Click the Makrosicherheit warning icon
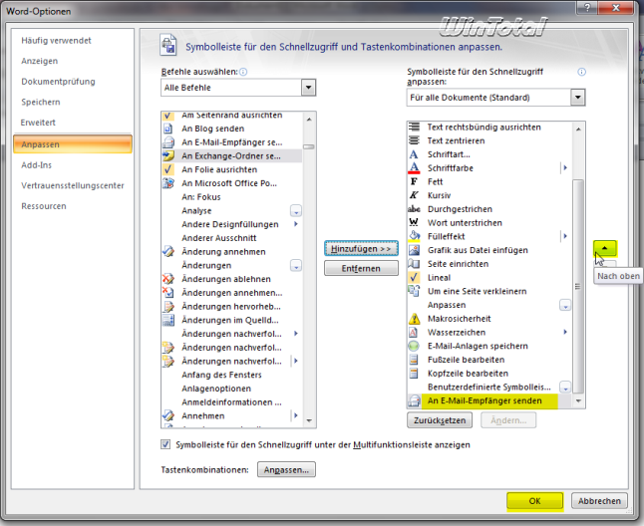This screenshot has height=526, width=644. coord(414,319)
